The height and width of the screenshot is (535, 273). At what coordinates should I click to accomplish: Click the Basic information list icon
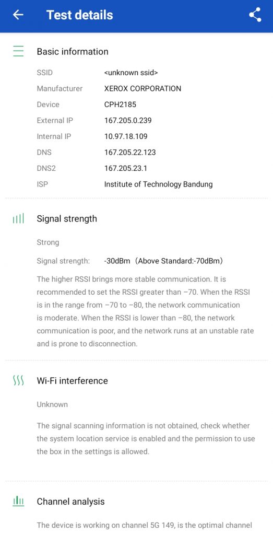pyautogui.click(x=18, y=51)
